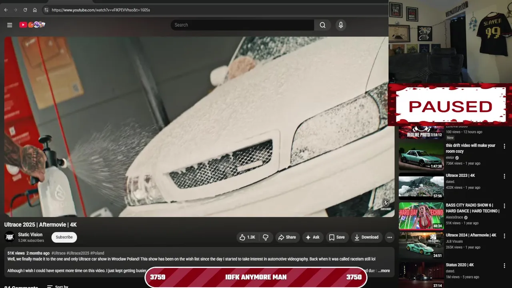512x288 pixels.
Task: Subscribe to Static Vision channel
Action: (64, 237)
